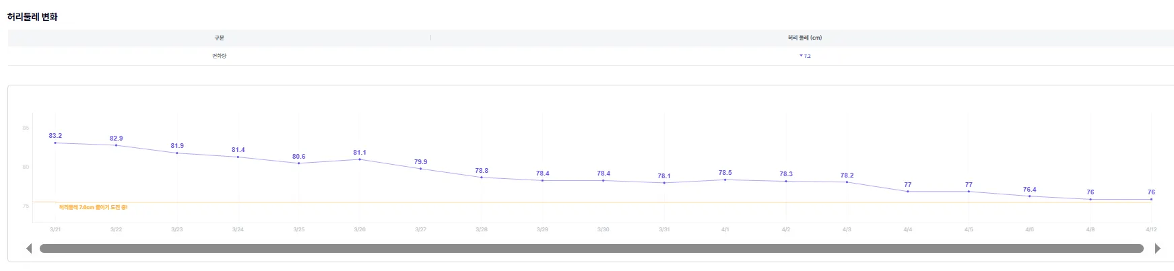Click the 허리둘레 변화 section heading
The image size is (1174, 271).
(32, 17)
